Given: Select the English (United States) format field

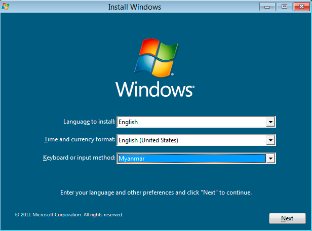Looking at the screenshot, I should pyautogui.click(x=196, y=140).
